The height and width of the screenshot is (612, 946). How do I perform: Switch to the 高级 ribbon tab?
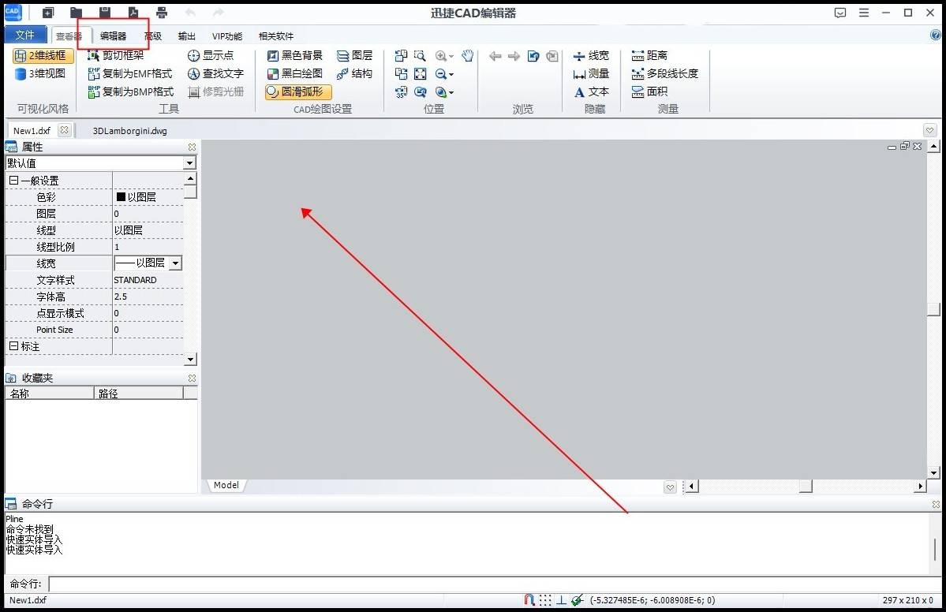coord(153,36)
